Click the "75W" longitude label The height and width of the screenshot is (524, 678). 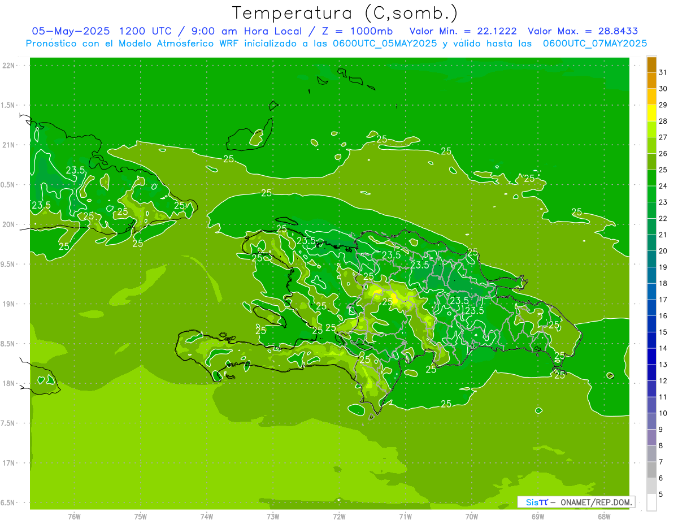141,517
